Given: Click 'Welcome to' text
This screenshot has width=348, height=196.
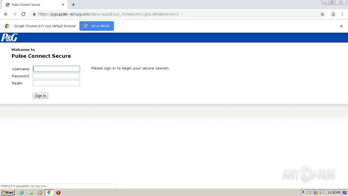Looking at the screenshot, I should [23, 50].
